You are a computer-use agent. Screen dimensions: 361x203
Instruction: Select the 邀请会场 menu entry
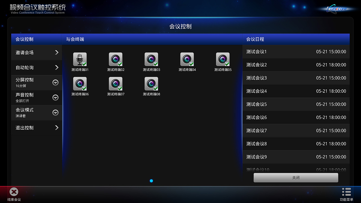(37, 52)
